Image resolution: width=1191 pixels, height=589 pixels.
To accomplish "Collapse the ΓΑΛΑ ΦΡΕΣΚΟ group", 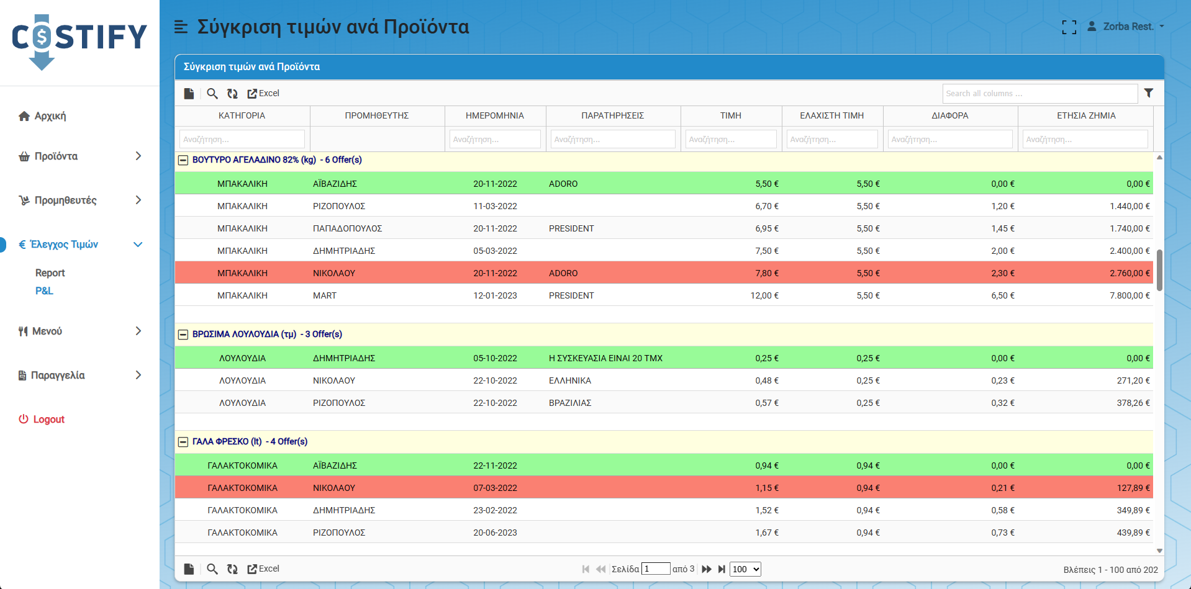I will [x=183, y=442].
